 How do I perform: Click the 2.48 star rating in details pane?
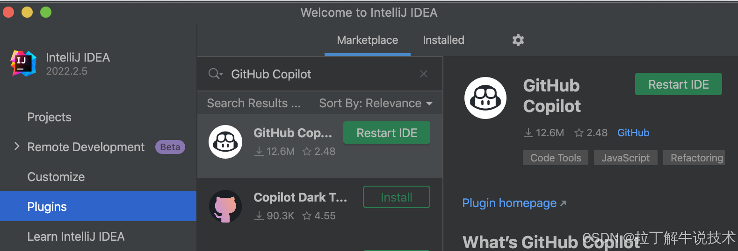coord(591,133)
